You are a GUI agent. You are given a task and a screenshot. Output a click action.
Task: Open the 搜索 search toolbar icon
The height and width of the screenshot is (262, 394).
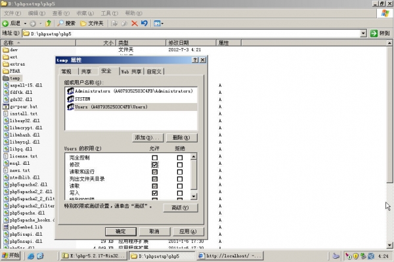coord(60,24)
